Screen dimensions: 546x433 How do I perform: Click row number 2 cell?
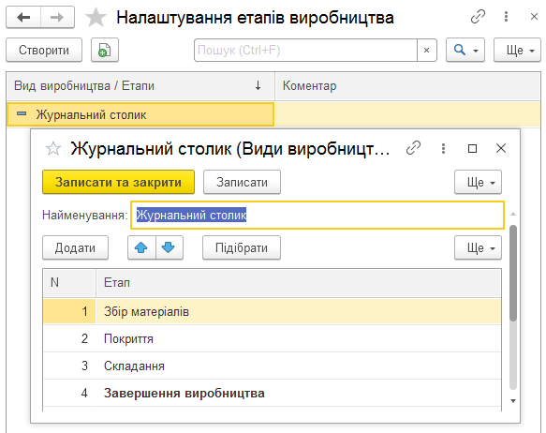pos(69,338)
